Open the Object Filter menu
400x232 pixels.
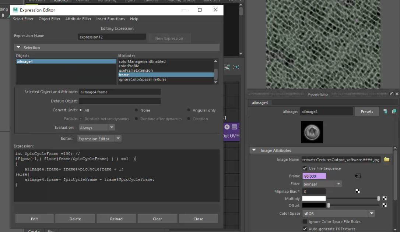point(49,19)
